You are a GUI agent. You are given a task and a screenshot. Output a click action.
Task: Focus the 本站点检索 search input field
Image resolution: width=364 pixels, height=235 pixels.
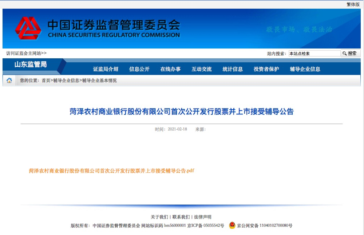pyautogui.click(x=314, y=54)
